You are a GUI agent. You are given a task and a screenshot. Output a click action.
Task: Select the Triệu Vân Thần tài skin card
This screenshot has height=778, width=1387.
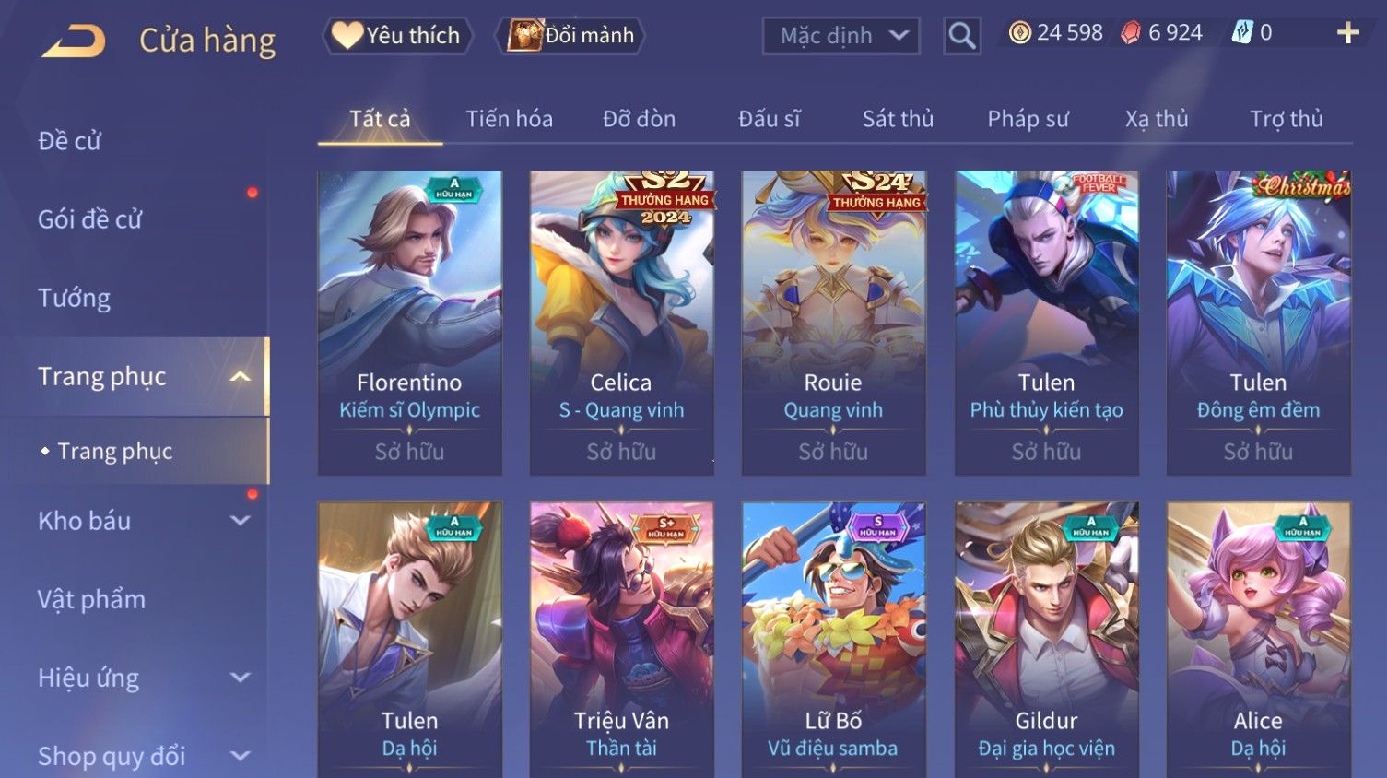coord(622,640)
